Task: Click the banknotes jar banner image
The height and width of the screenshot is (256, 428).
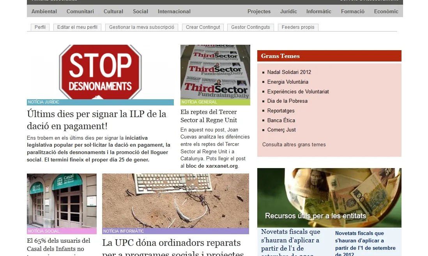Action: tap(329, 198)
